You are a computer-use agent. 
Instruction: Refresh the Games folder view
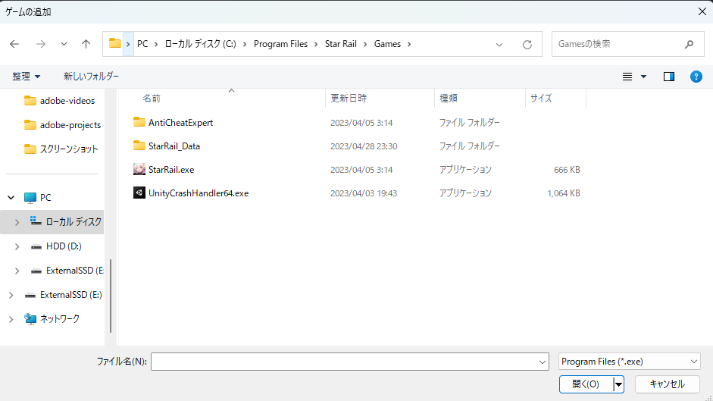coord(527,45)
